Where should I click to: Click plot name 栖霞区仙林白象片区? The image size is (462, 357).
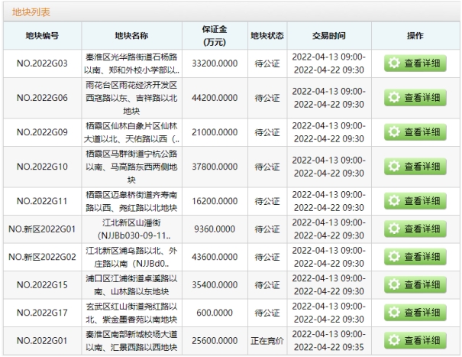[x=131, y=132]
